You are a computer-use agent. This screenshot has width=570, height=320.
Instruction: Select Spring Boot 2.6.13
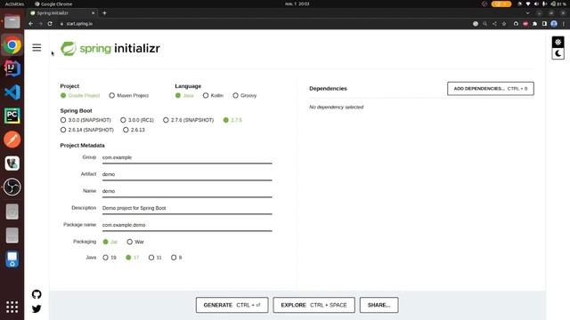(134, 130)
